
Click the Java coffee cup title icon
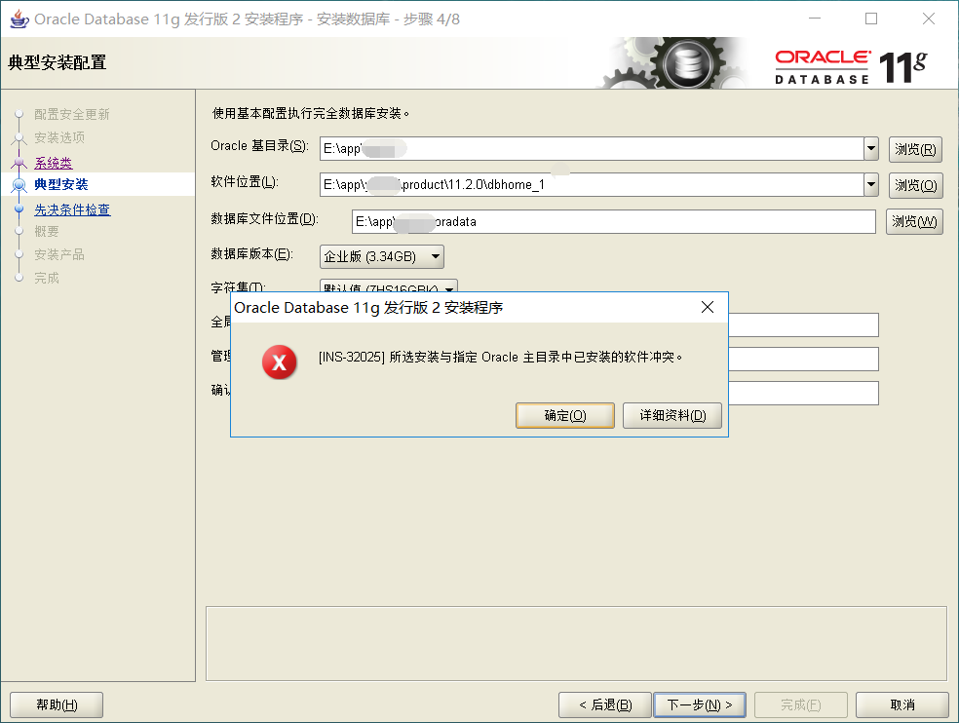(x=19, y=19)
